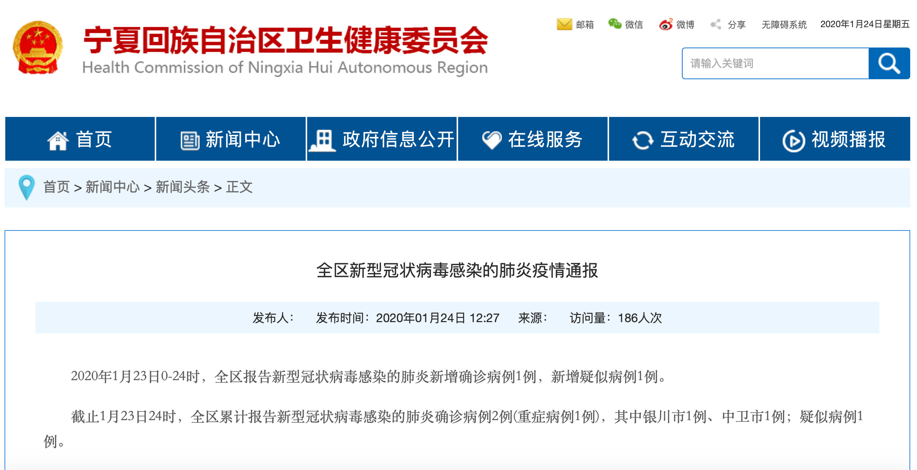Open the 政府信息公开 menu tab
Screen dimensions: 917x470
point(398,140)
